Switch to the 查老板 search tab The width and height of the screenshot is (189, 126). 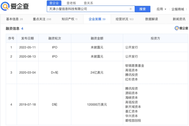71,3
